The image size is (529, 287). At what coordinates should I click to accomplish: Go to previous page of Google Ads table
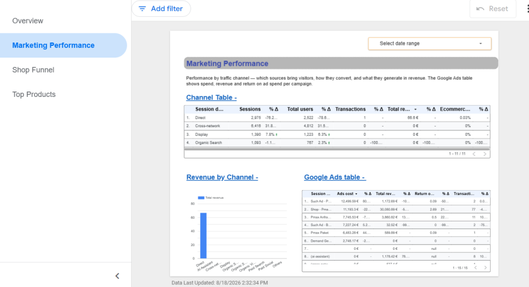pos(476,268)
